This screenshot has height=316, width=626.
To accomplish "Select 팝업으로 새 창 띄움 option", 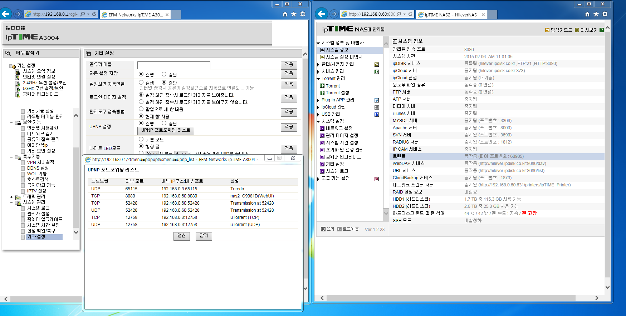I will coord(141,109).
